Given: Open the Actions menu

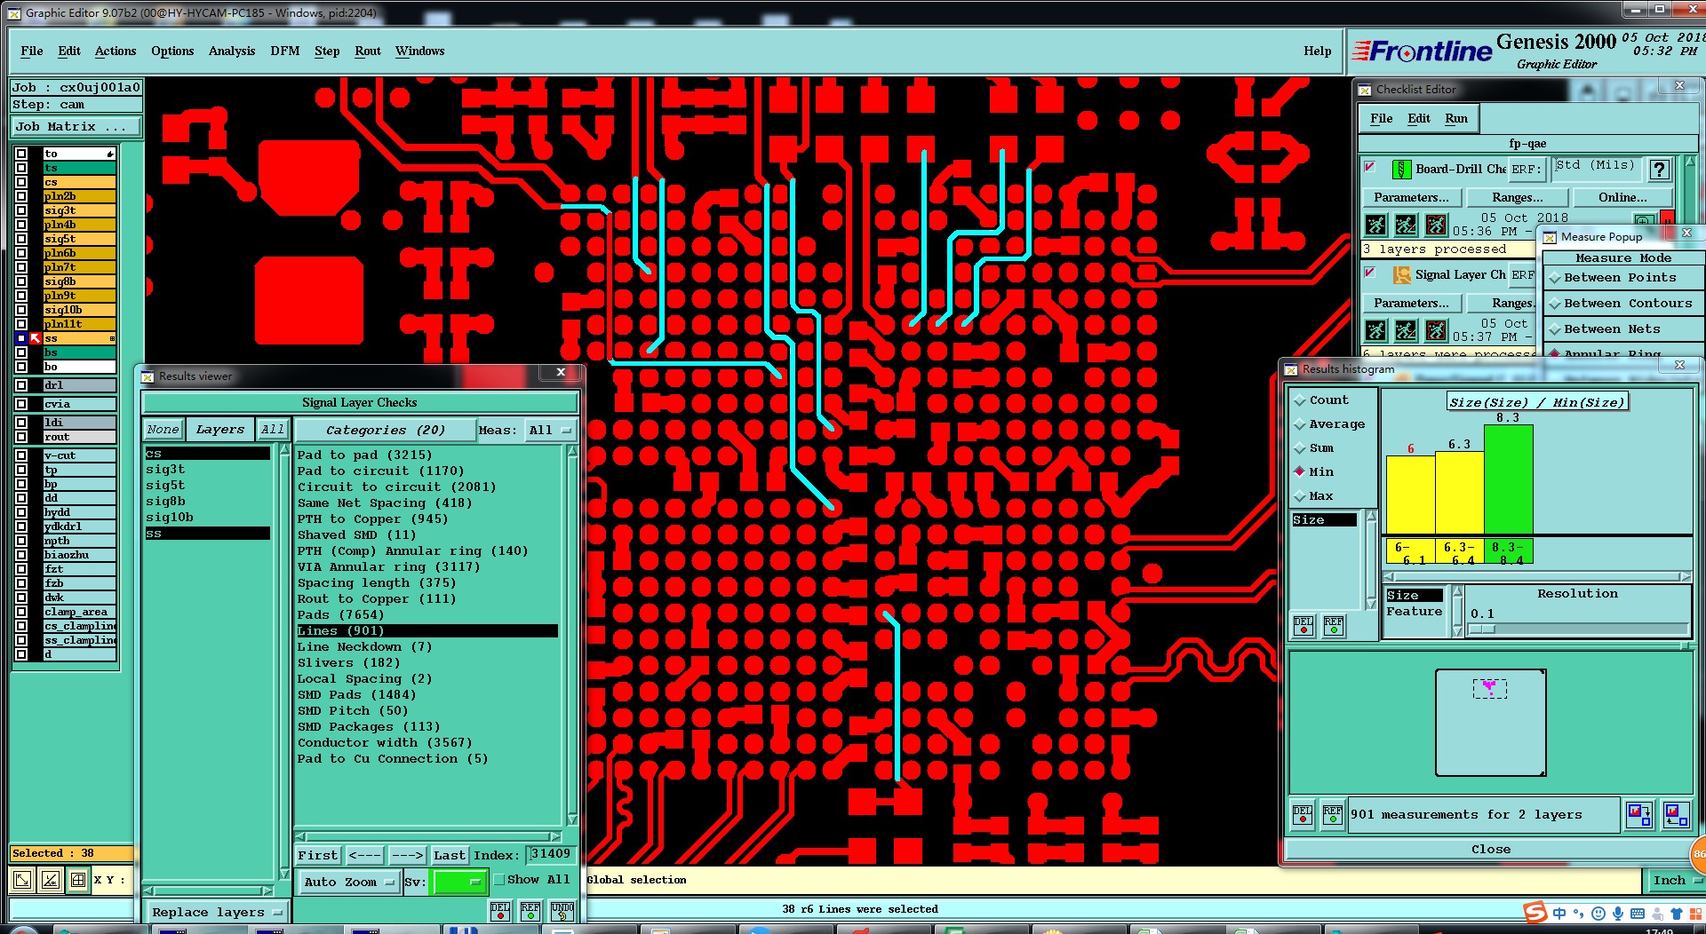Looking at the screenshot, I should tap(116, 51).
